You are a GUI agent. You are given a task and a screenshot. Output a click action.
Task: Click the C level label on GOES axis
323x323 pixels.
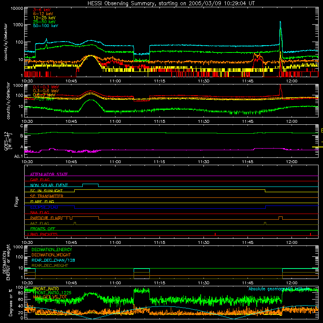(x=22, y=126)
